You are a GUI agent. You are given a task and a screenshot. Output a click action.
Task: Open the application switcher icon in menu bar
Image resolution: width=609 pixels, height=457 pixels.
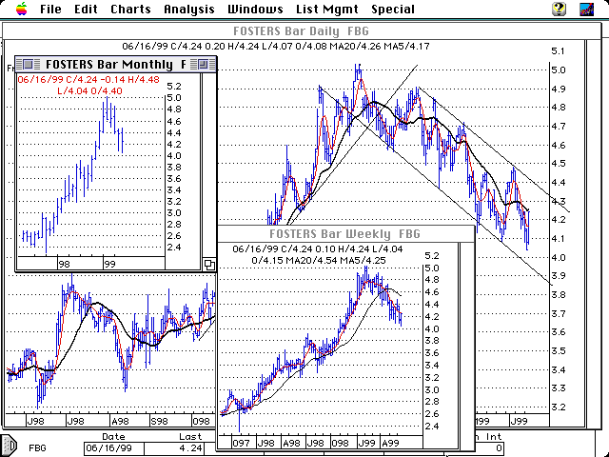tap(586, 9)
